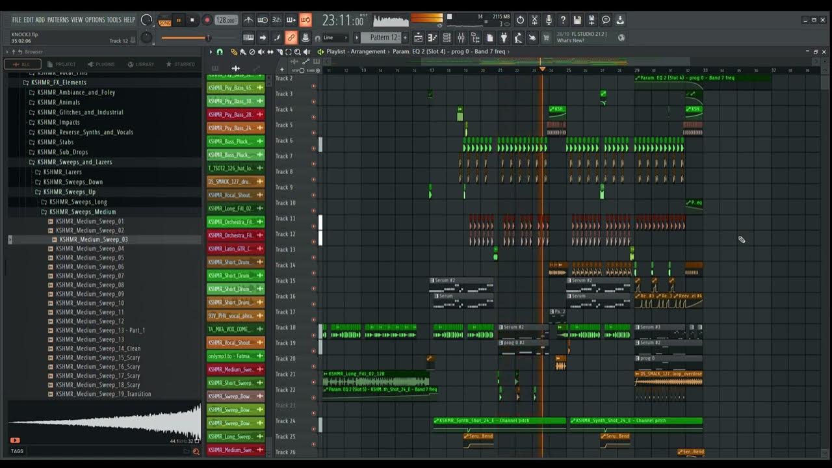The width and height of the screenshot is (832, 468).
Task: Select the Draw pencil tool in playlist toolbar
Action: tap(234, 51)
